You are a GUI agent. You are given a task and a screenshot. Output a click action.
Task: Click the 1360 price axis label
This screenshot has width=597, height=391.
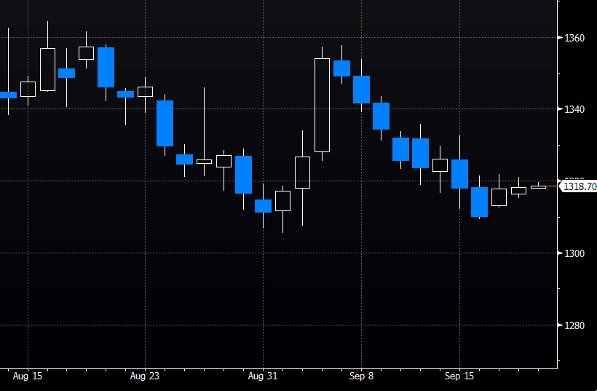pos(574,37)
